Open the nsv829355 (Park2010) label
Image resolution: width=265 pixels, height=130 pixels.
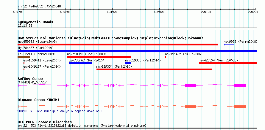point(143,60)
